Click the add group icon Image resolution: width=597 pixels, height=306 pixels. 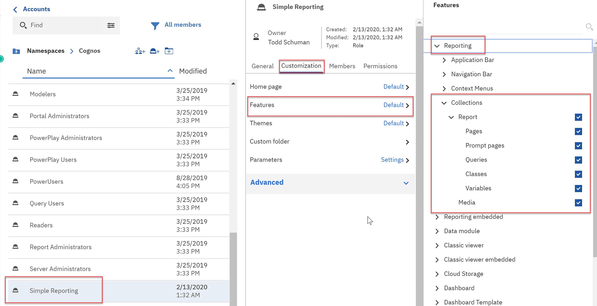coord(140,51)
